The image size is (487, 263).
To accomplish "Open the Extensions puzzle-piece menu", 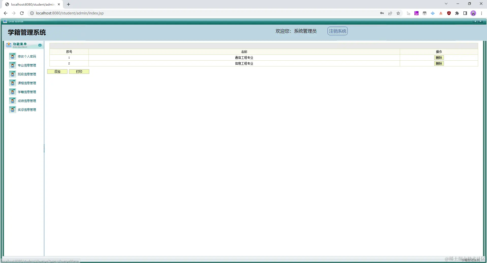I will tap(457, 13).
